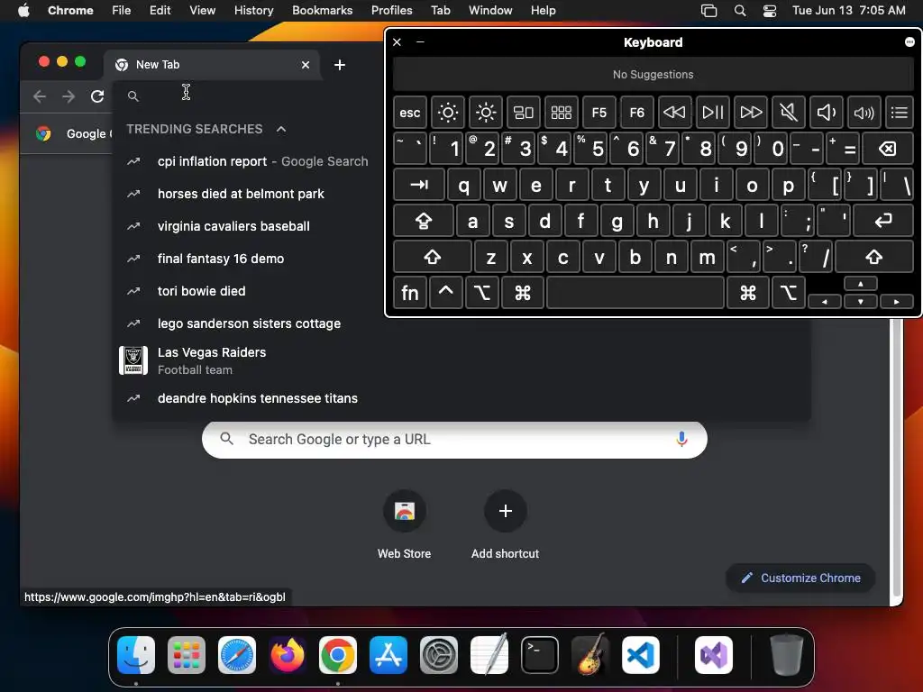Open the Bookmarks menu

[x=322, y=10]
